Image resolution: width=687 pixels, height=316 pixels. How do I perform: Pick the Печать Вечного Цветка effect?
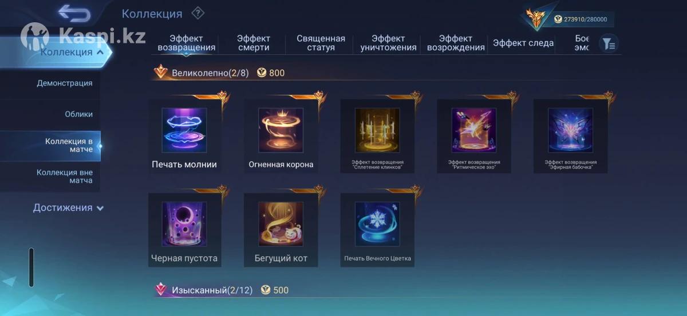point(377,224)
